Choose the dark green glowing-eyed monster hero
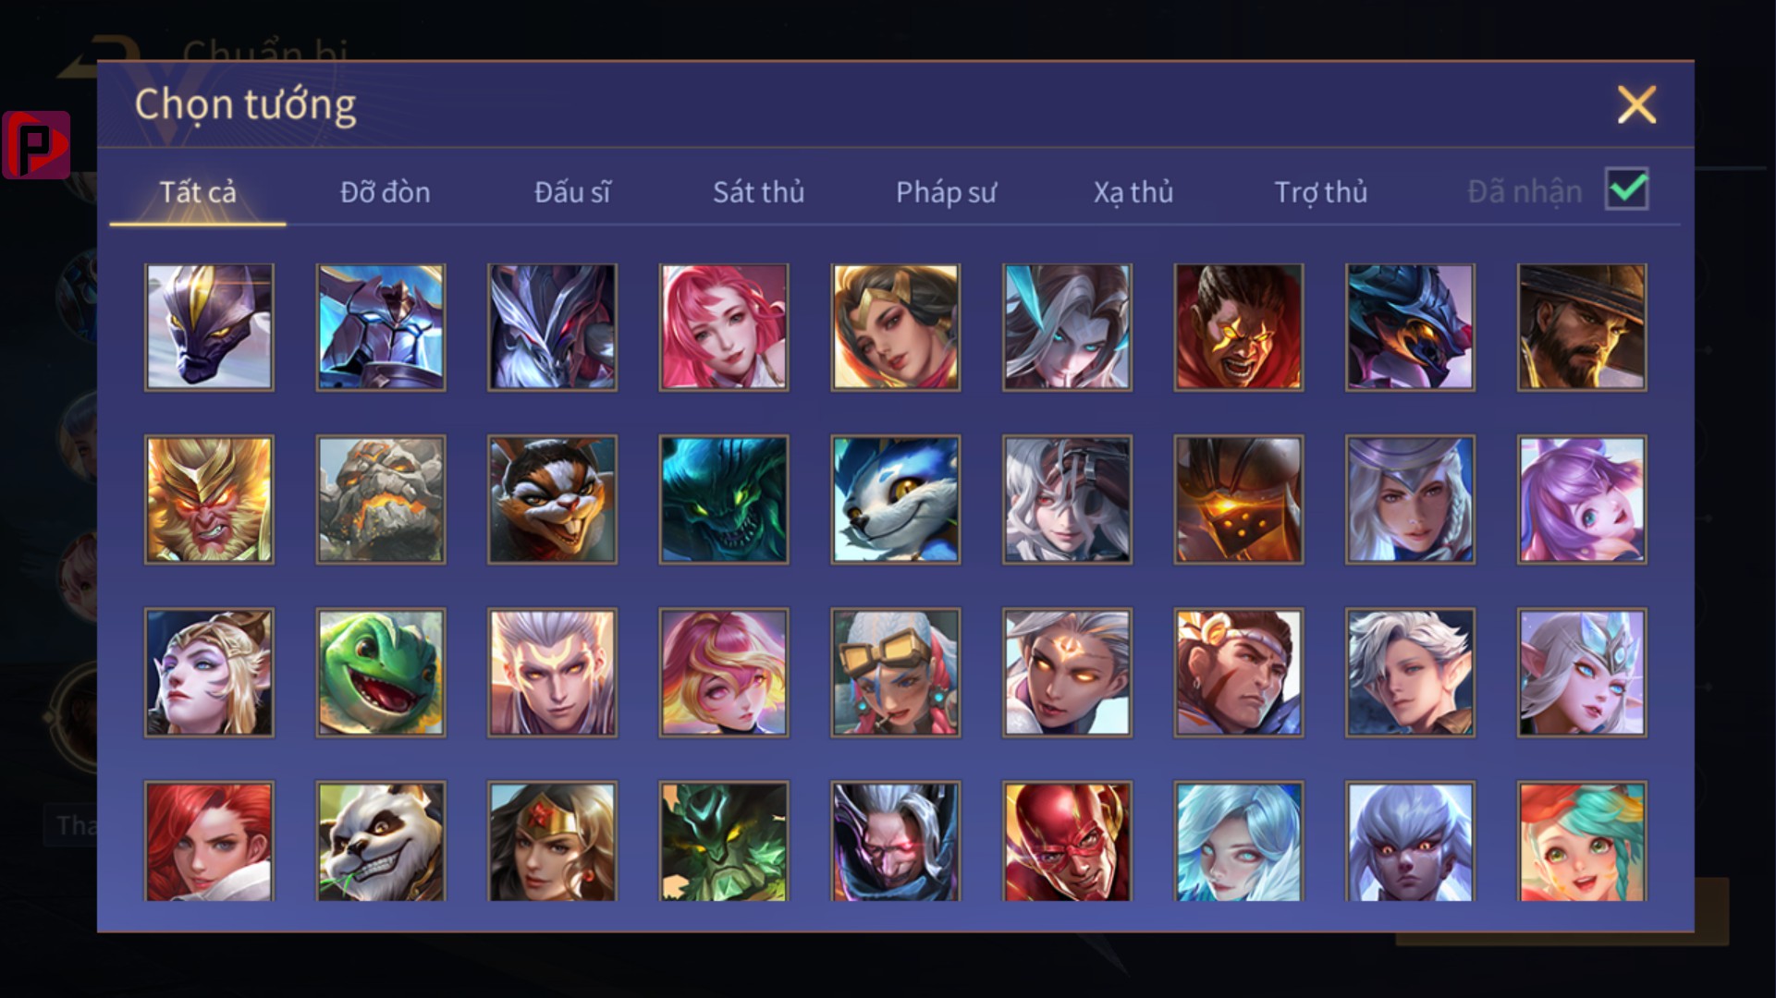This screenshot has width=1776, height=998. (724, 499)
